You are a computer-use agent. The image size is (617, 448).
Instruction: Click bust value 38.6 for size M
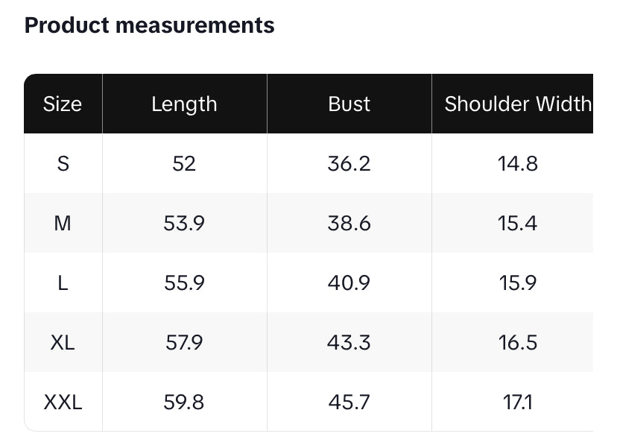tap(349, 223)
